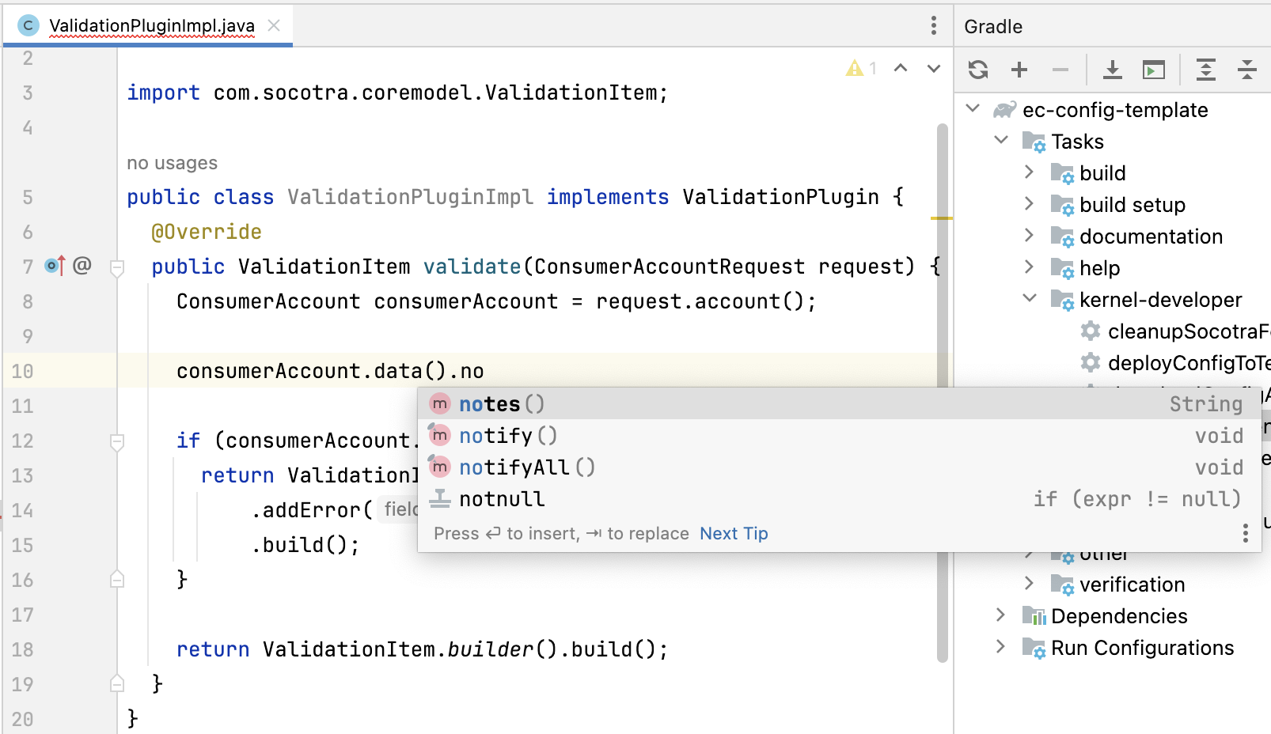This screenshot has width=1271, height=734.
Task: Expand the Dependencies node
Action: coord(1000,615)
